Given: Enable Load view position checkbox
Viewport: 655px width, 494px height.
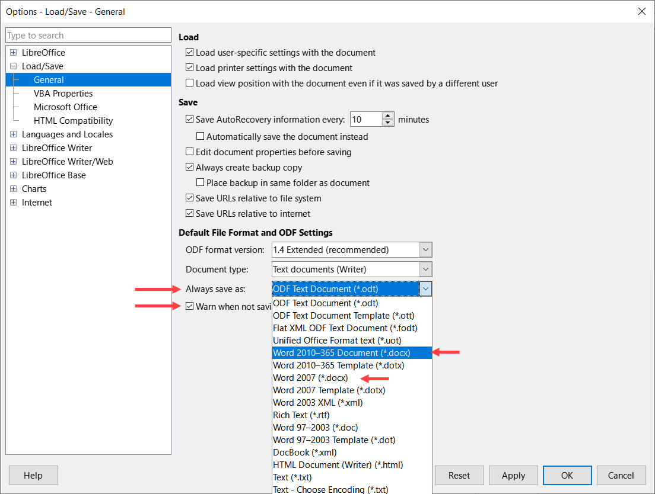Looking at the screenshot, I should (190, 83).
